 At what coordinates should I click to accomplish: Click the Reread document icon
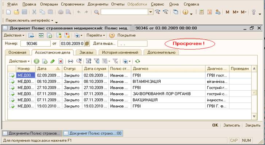click(41, 35)
